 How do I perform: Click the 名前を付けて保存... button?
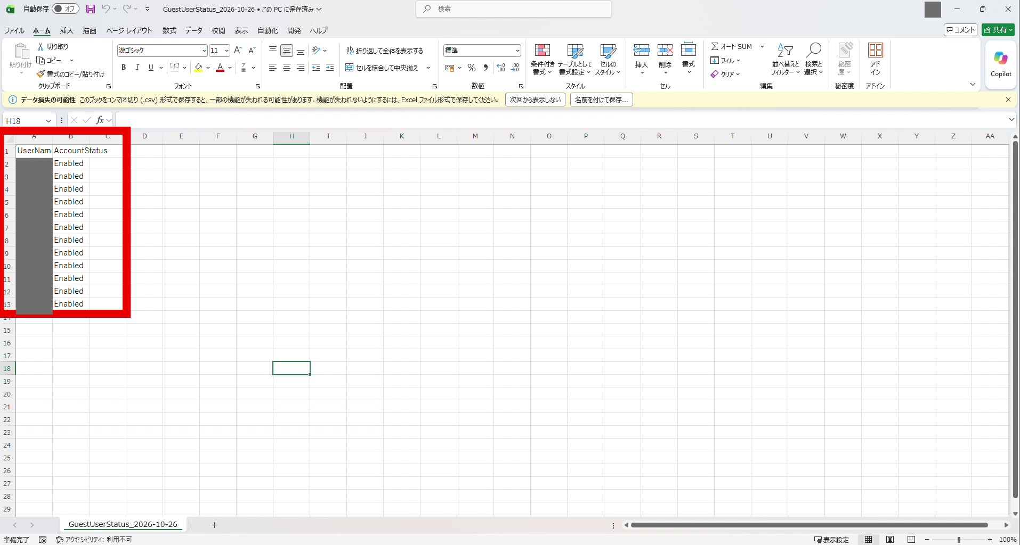pyautogui.click(x=601, y=100)
